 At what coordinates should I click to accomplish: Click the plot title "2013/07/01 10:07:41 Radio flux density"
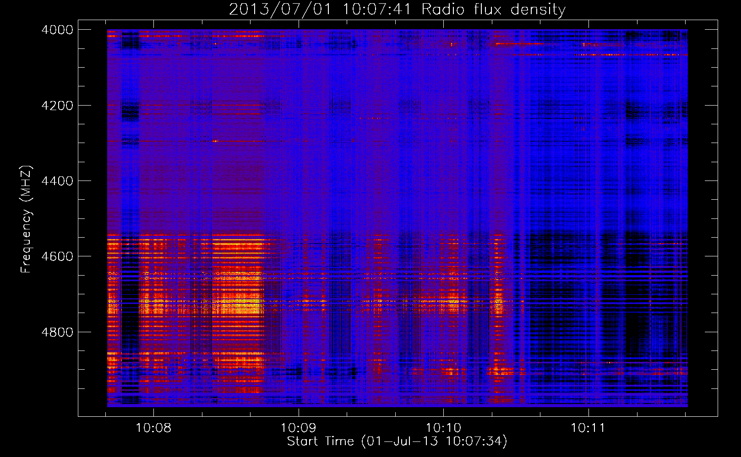click(x=397, y=9)
